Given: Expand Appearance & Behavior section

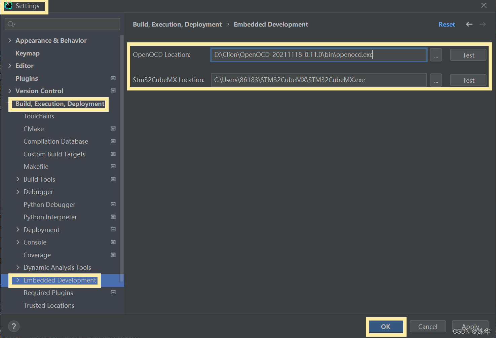Looking at the screenshot, I should point(10,40).
